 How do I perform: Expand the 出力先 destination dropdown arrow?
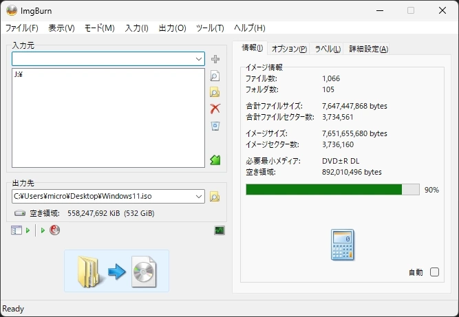(199, 196)
